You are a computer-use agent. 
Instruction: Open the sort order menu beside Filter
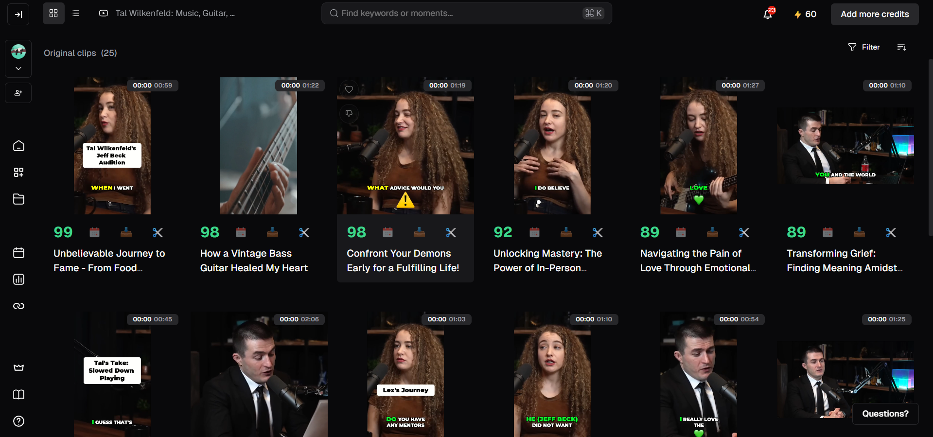[x=901, y=47]
